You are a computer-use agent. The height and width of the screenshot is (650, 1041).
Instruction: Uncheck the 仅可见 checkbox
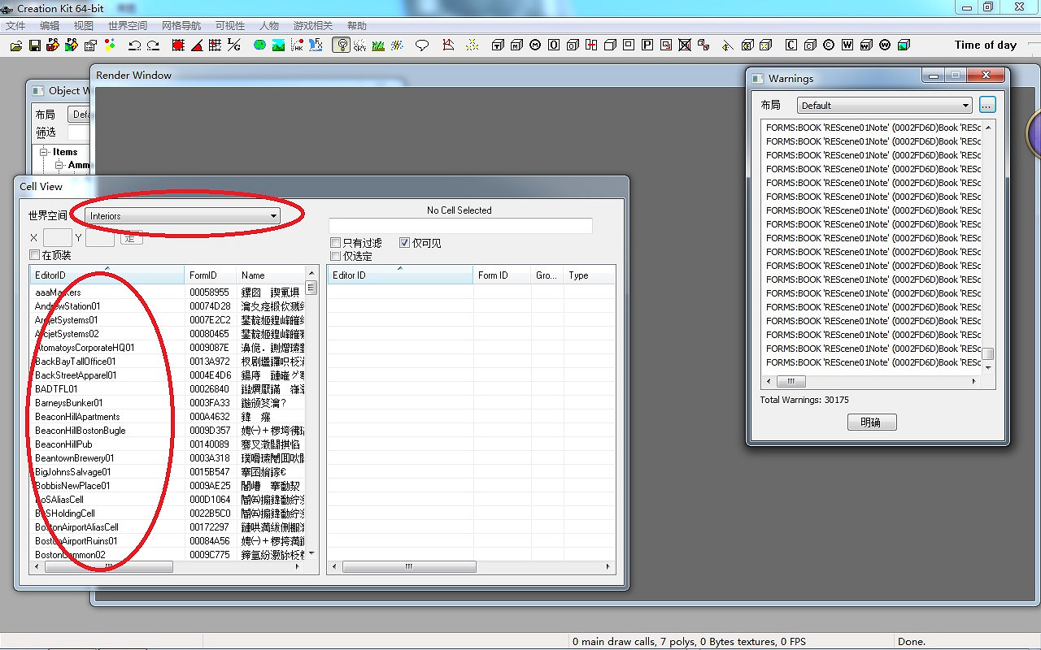click(405, 243)
